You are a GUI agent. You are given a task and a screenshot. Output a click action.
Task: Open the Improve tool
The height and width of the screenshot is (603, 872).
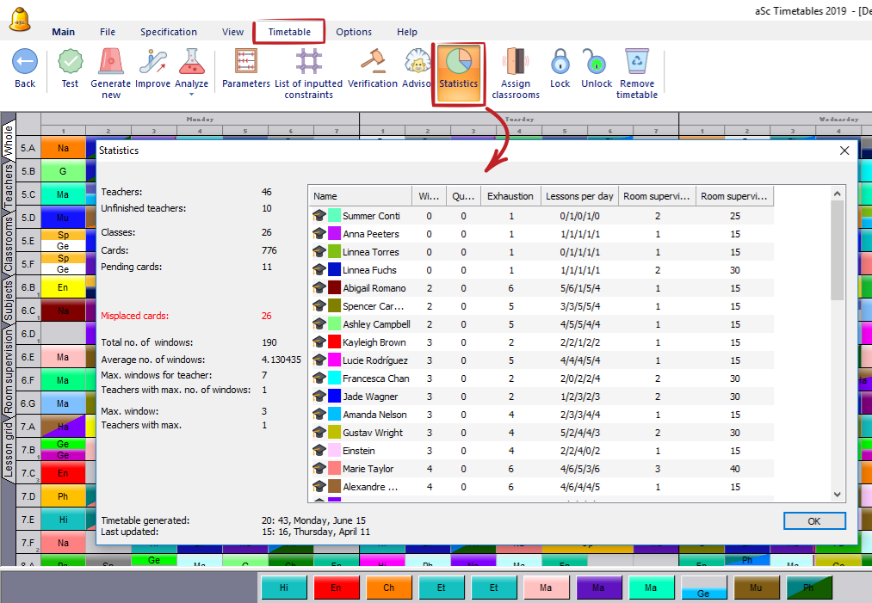[152, 63]
